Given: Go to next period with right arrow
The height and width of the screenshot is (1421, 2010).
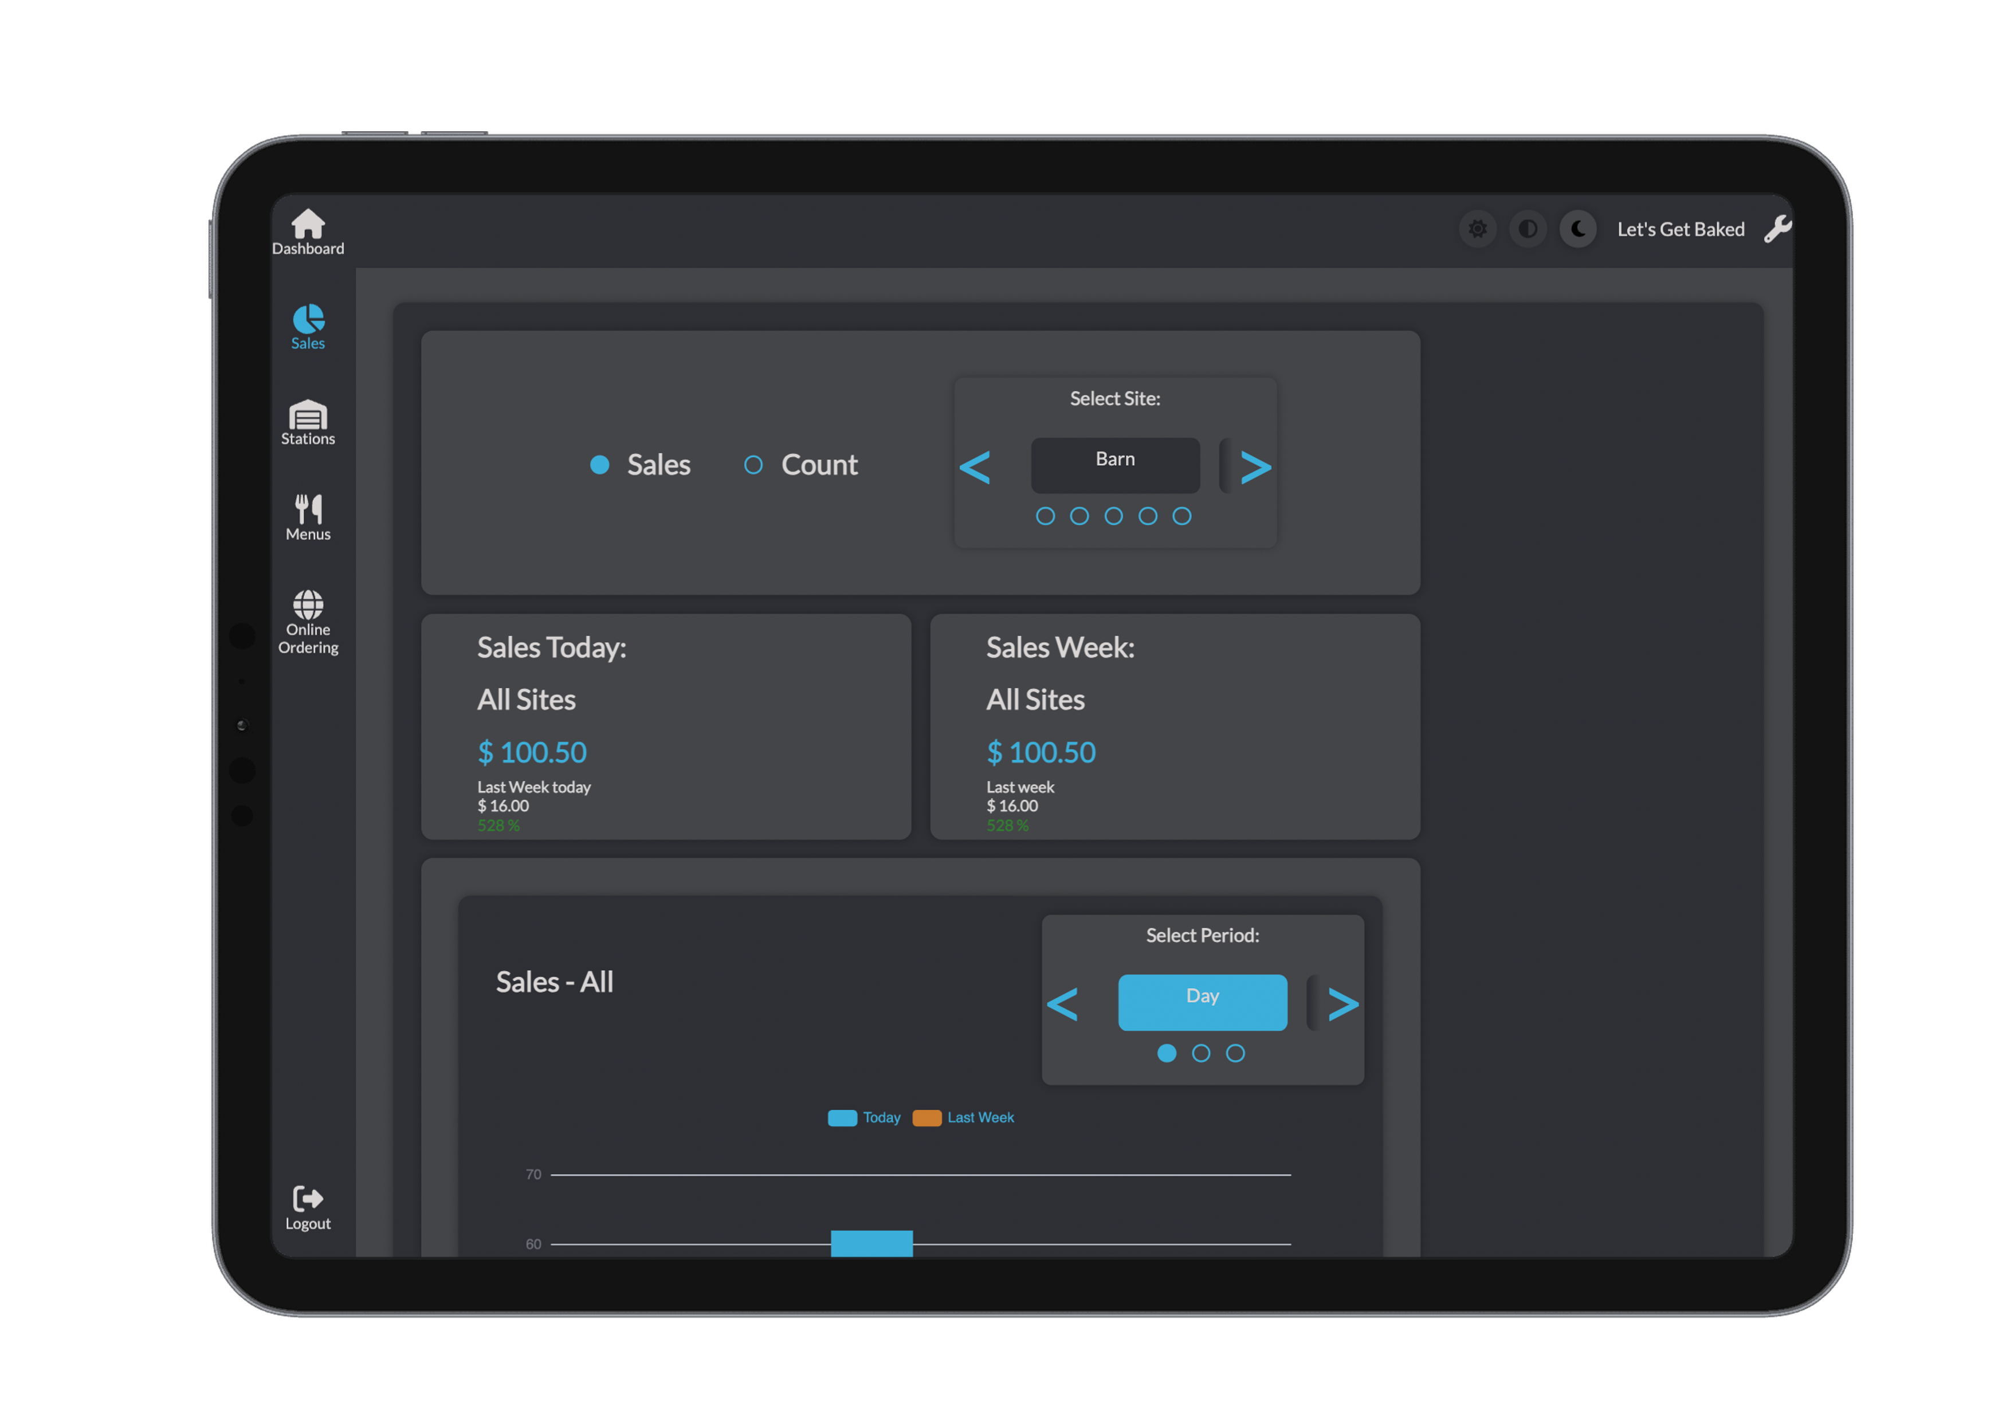Looking at the screenshot, I should pos(1343,1003).
